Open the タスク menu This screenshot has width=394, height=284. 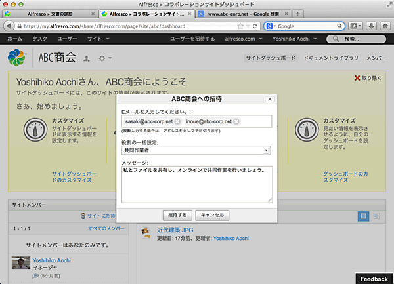click(39, 39)
